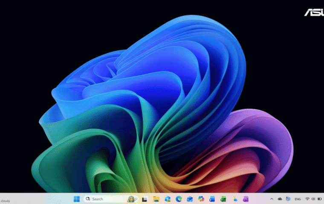Open the pharaoh search highlight icon
The width and height of the screenshot is (324, 204).
pos(132,199)
